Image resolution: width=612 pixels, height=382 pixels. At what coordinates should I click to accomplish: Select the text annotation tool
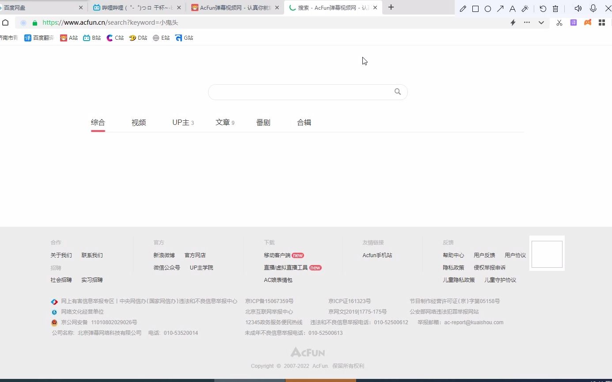coord(513,9)
